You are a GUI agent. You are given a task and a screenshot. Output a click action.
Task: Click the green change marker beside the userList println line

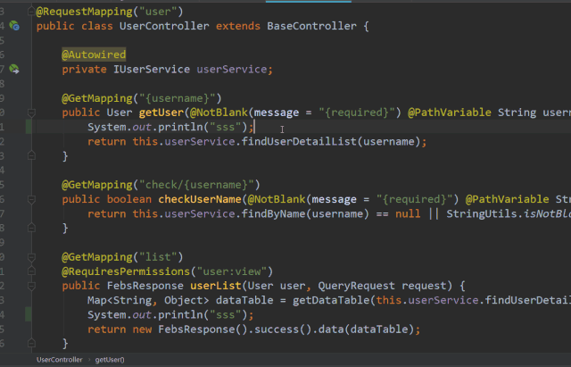pos(29,314)
